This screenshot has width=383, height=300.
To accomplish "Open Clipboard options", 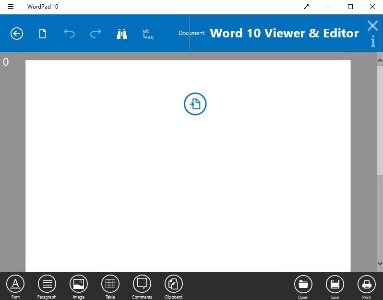I will coord(173,287).
